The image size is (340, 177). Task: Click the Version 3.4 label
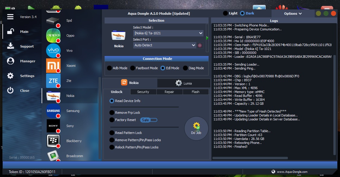click(x=28, y=17)
